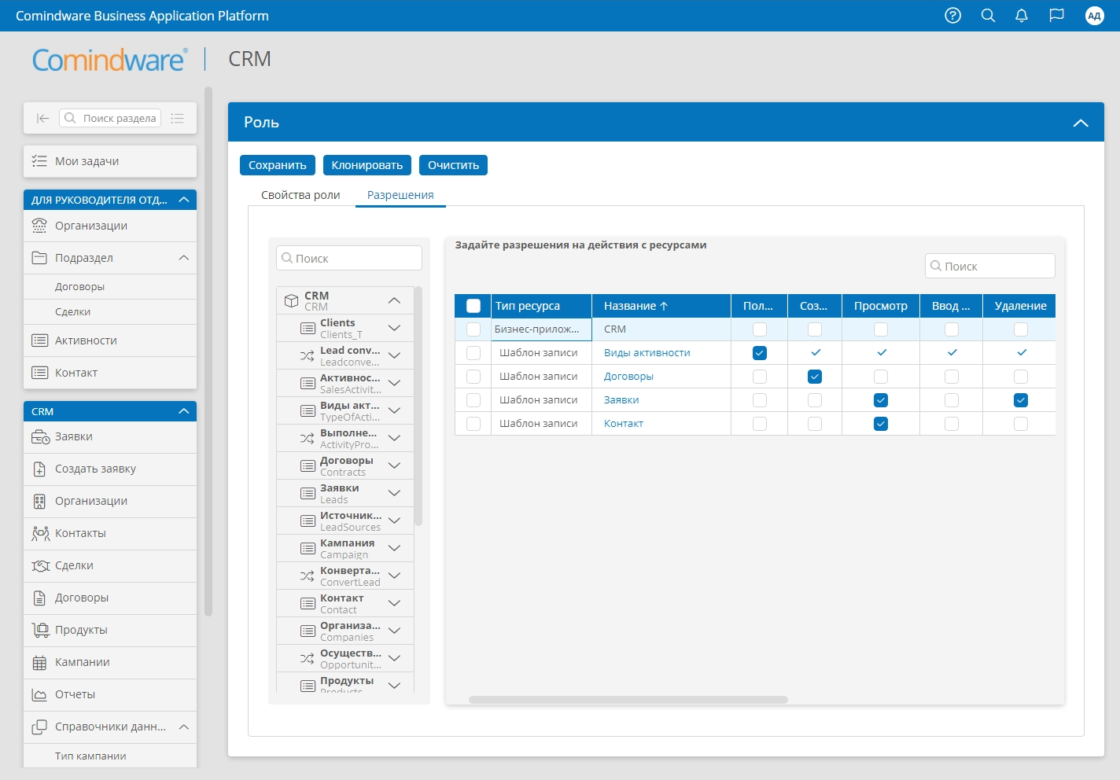Collapse the CRM node in resource tree
Viewport: 1120px width, 780px height.
coord(395,300)
